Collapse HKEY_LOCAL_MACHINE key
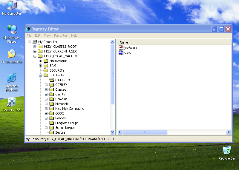 [x=35, y=56]
